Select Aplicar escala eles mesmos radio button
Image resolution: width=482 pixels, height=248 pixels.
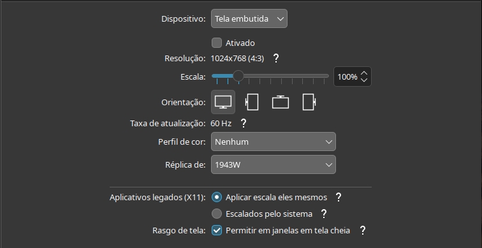(217, 197)
